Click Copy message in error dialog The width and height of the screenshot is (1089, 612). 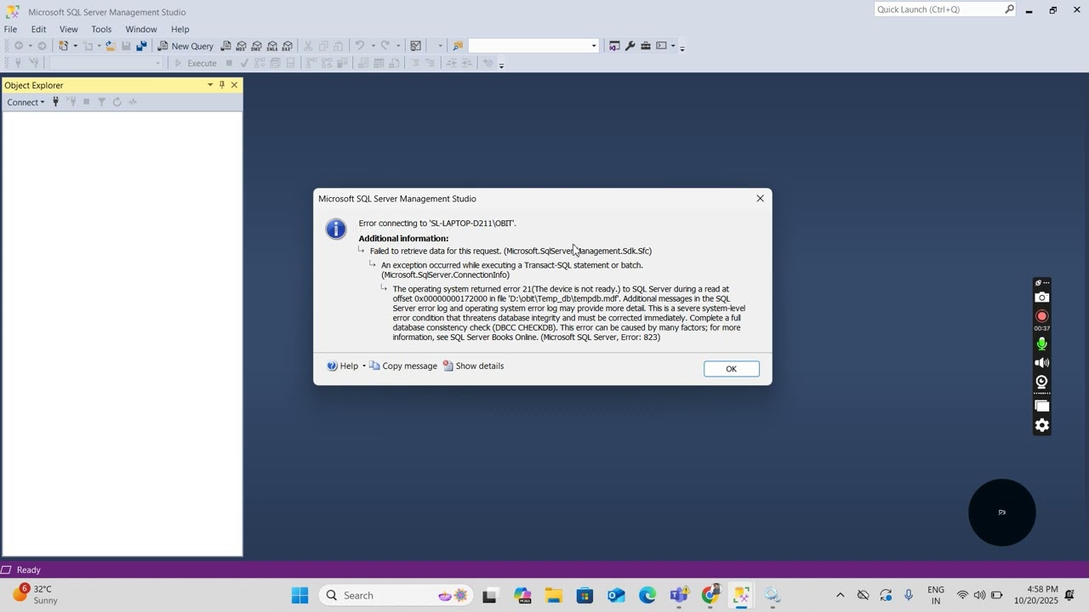coord(402,366)
